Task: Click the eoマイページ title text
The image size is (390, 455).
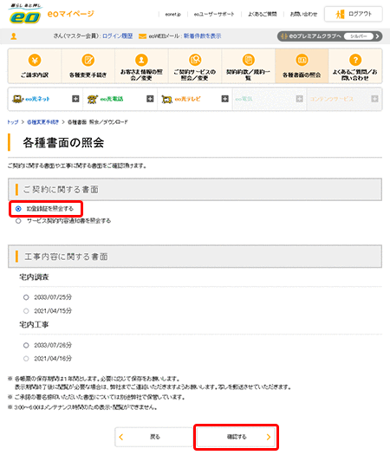Action: tap(71, 14)
